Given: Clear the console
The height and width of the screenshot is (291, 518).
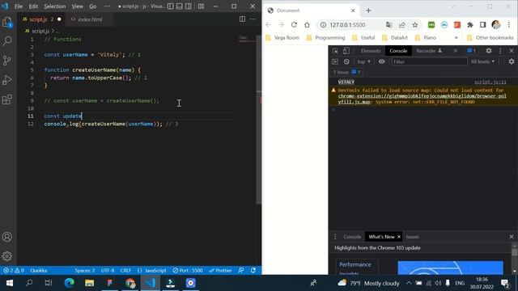Looking at the screenshot, I should point(346,61).
